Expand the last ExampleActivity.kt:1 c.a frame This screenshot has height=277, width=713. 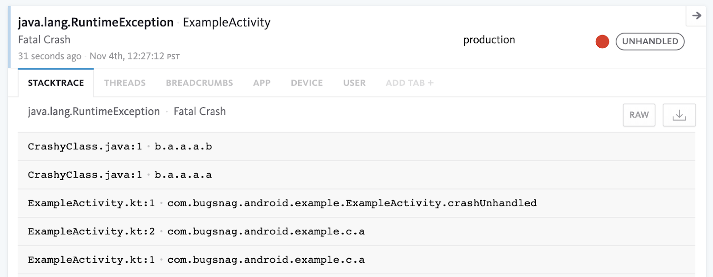(356, 260)
